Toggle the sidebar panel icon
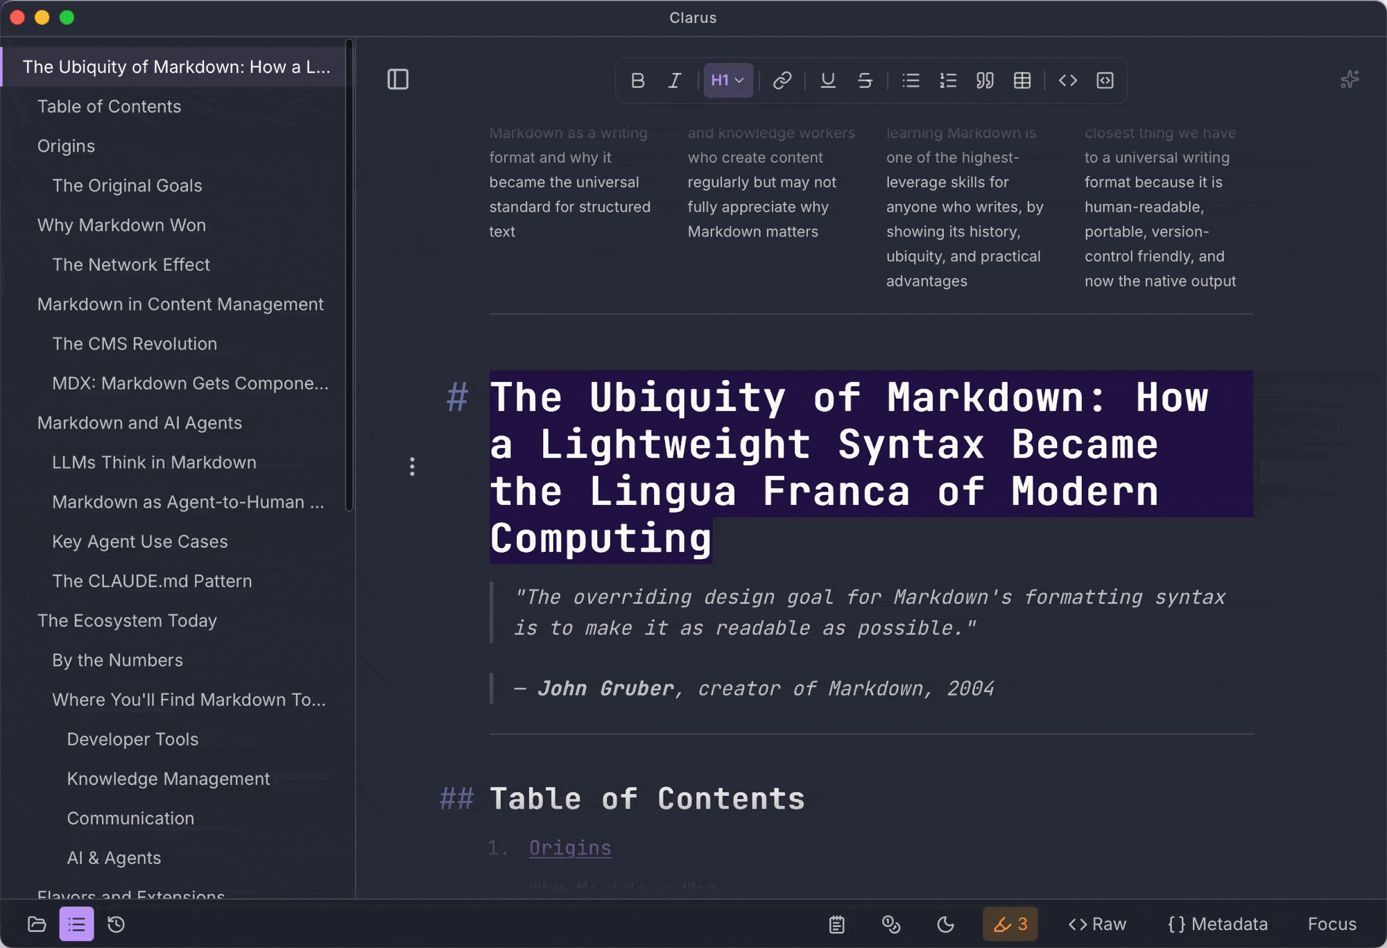Screen dimensions: 1387x948 pos(398,80)
